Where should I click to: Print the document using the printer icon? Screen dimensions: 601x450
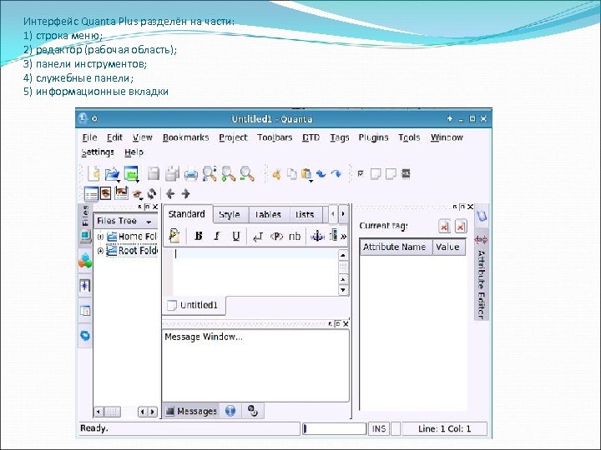[190, 174]
